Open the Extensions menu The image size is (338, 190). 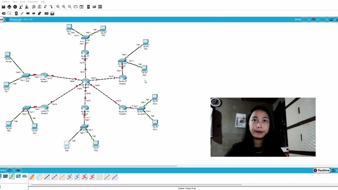point(33,2)
